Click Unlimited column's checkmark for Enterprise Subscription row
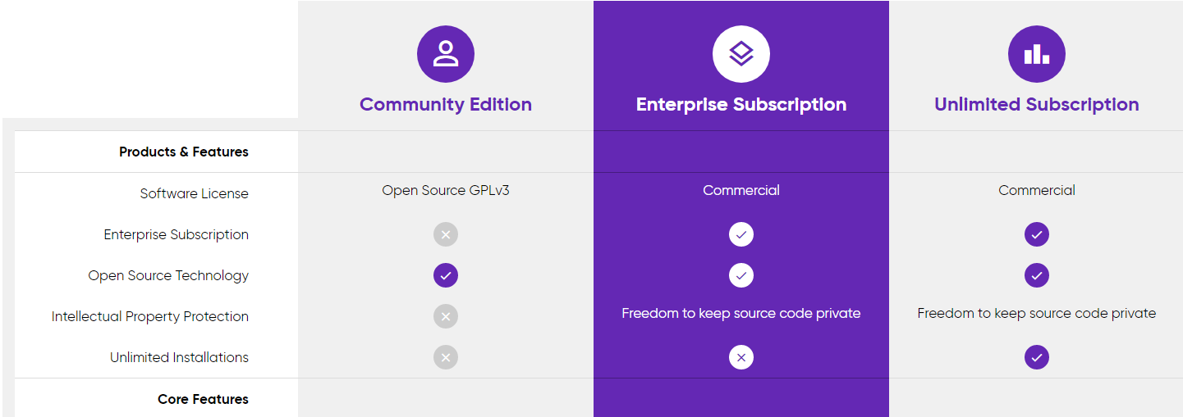This screenshot has height=417, width=1183. pyautogui.click(x=1037, y=234)
